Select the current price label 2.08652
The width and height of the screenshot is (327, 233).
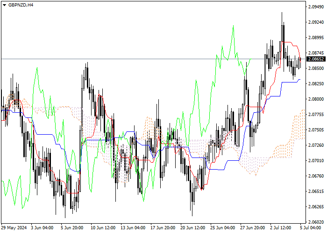point(316,59)
